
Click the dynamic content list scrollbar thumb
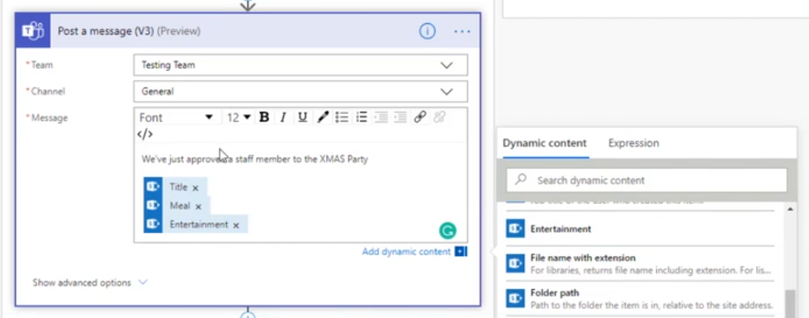(790, 304)
